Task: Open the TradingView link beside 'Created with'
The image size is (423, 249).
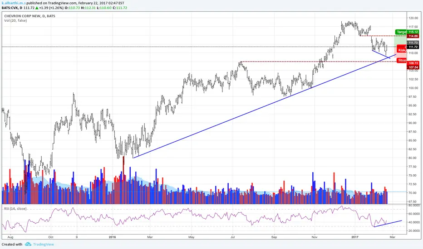Action: coord(44,244)
